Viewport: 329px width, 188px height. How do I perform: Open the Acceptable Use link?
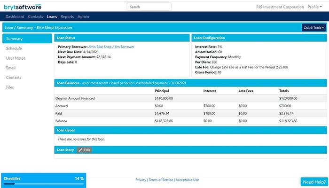(x=187, y=180)
